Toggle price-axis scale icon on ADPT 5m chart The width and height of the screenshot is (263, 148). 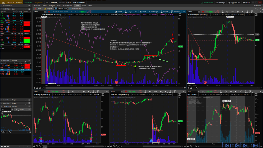(256, 15)
